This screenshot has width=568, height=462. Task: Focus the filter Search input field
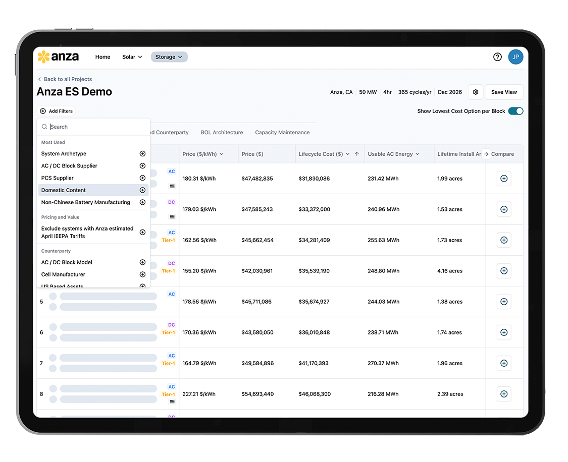pos(93,127)
